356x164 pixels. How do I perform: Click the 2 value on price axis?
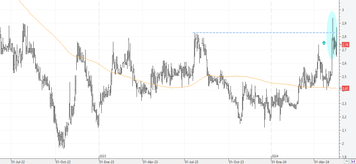343,144
